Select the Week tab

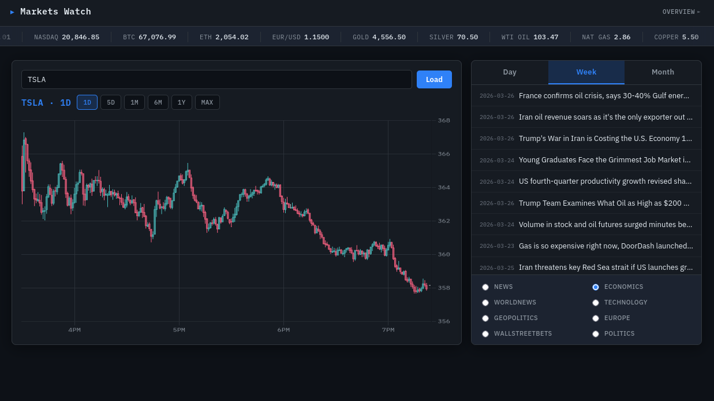(x=586, y=72)
